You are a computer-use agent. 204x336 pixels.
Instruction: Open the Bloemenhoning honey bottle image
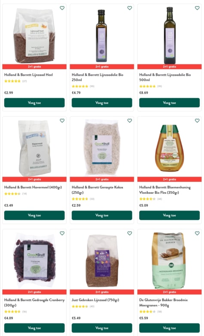(x=169, y=148)
